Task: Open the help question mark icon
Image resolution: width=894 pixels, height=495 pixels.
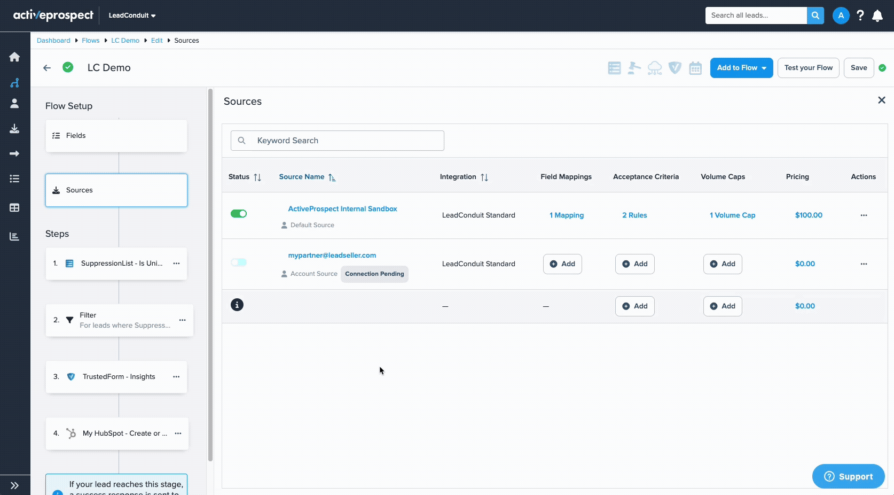Action: coord(860,16)
